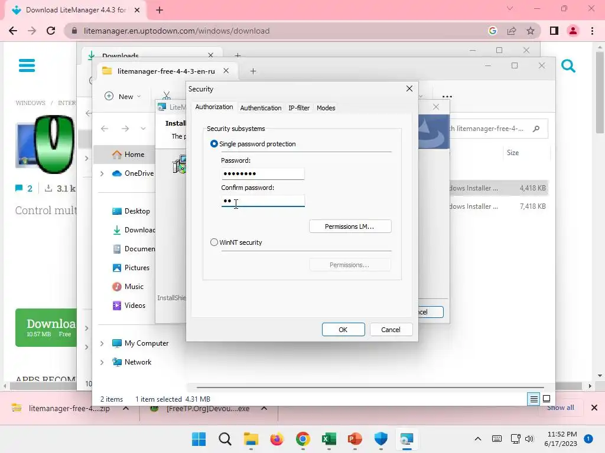Image resolution: width=605 pixels, height=453 pixels.
Task: Expand OneDrive tree chevron
Action: click(102, 174)
